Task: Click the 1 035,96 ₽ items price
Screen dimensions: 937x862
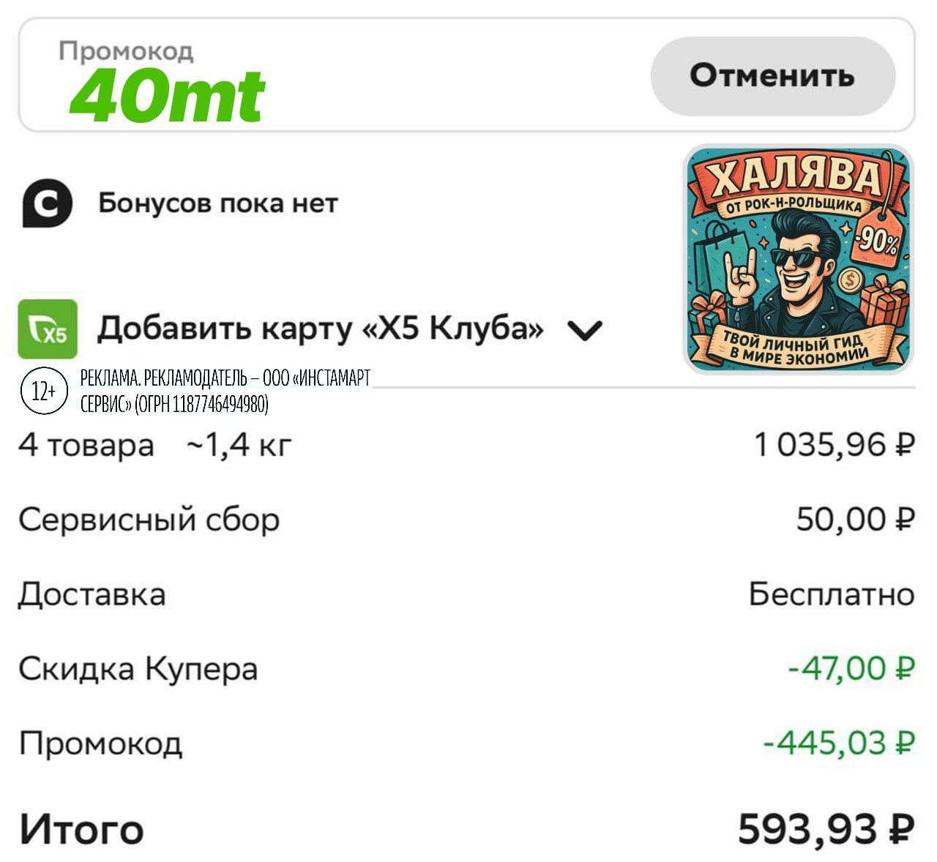Action: coord(834,445)
